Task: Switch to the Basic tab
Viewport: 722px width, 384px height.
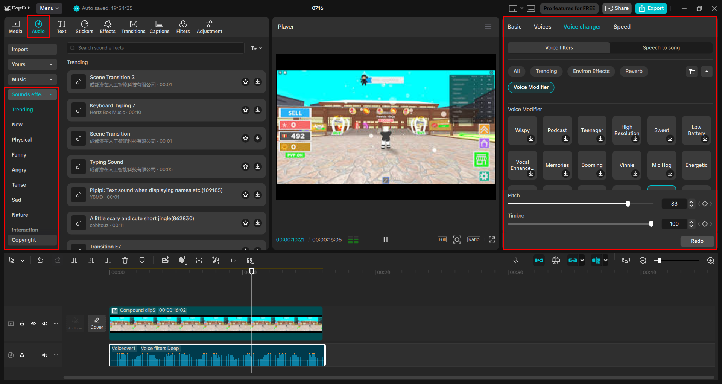Action: click(x=514, y=27)
